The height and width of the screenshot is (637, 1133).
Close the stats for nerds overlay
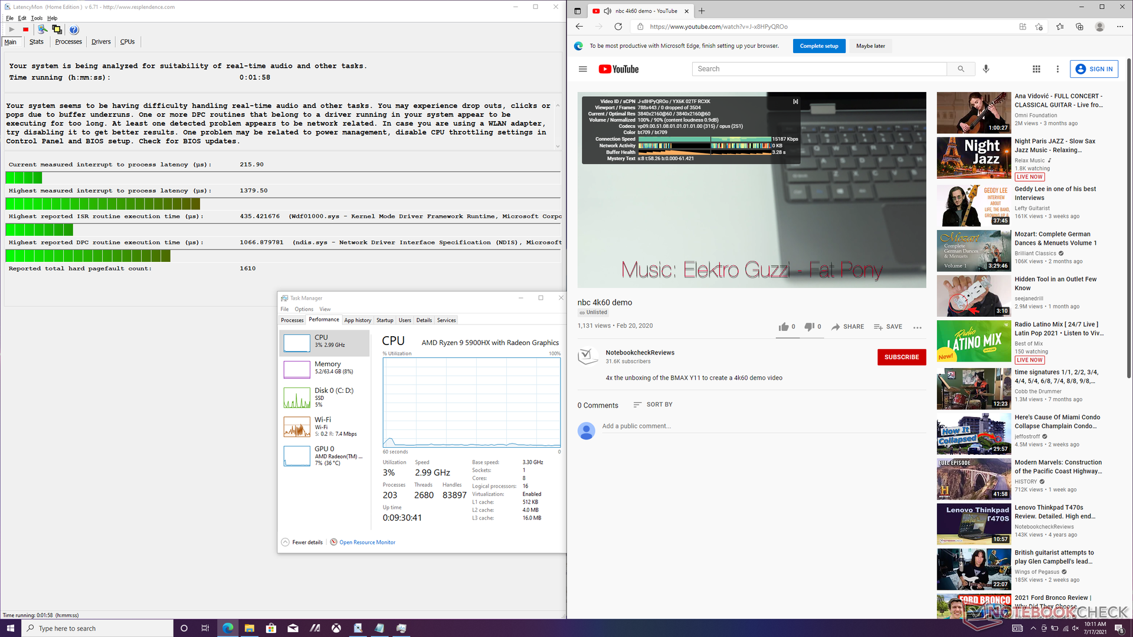point(795,101)
